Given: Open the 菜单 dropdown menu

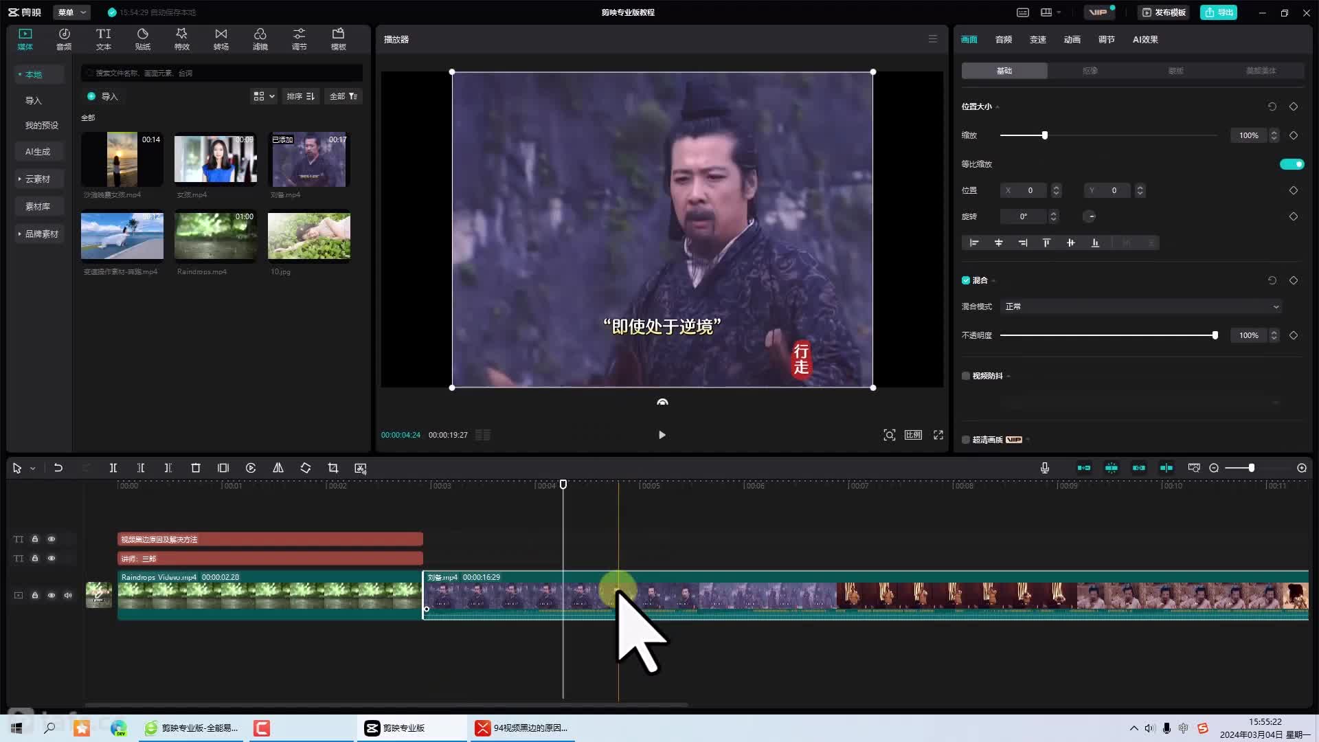Looking at the screenshot, I should (x=71, y=12).
